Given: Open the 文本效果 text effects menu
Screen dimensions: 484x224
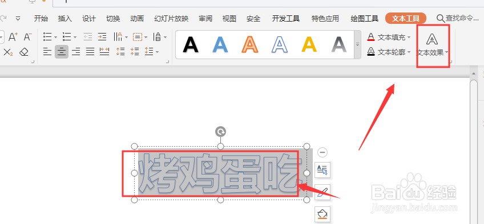Looking at the screenshot, I should (432, 45).
